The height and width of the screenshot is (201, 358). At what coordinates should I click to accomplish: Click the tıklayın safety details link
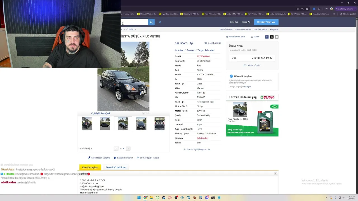248,87
